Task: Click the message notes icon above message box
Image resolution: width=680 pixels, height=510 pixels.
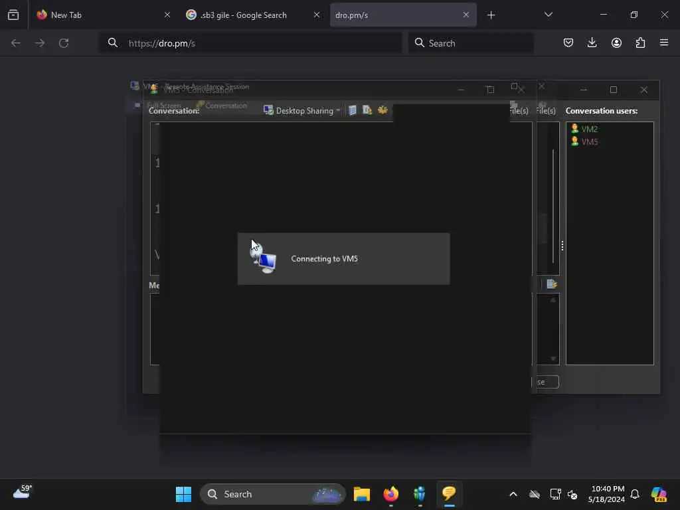Action: [x=552, y=284]
